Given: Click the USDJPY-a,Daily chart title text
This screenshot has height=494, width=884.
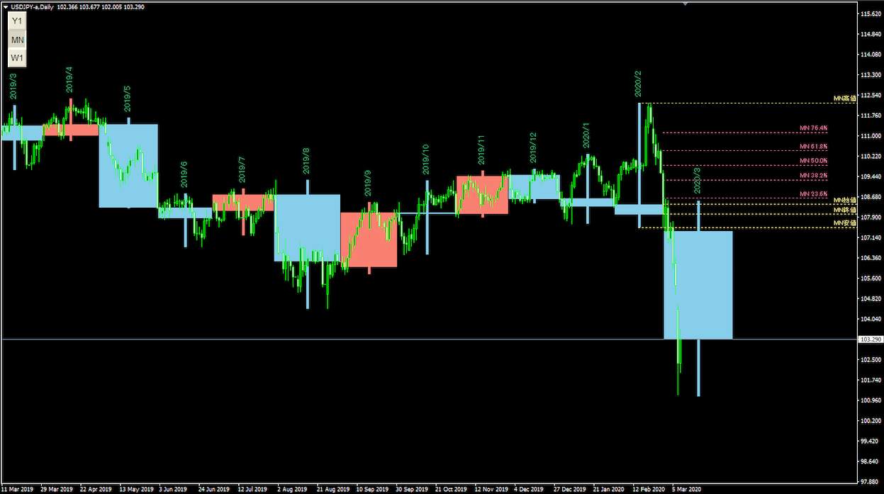Looking at the screenshot, I should (30, 6).
